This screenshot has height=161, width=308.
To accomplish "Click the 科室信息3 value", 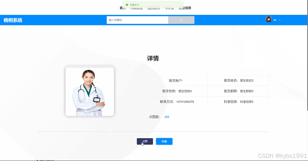I will point(247,102).
